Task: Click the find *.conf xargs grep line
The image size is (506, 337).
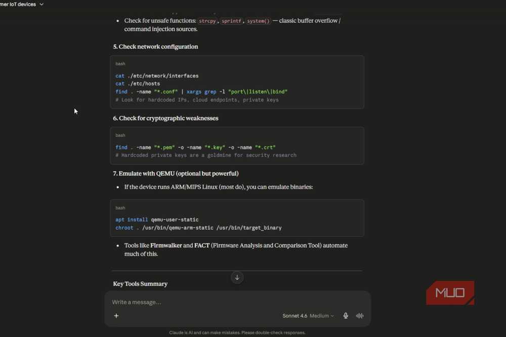Action: point(201,92)
